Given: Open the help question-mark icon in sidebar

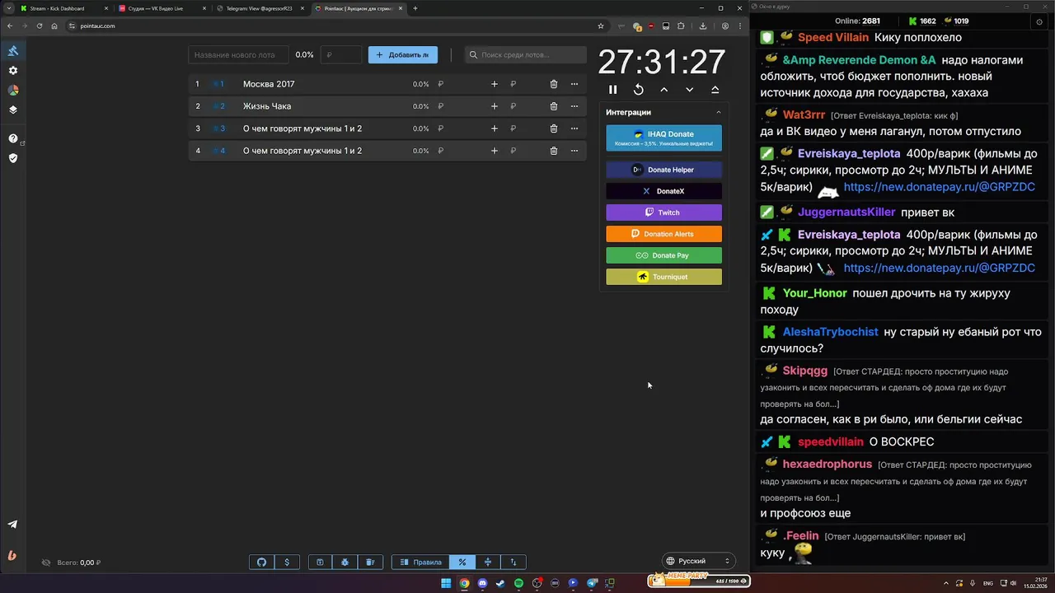Looking at the screenshot, I should click(x=13, y=138).
